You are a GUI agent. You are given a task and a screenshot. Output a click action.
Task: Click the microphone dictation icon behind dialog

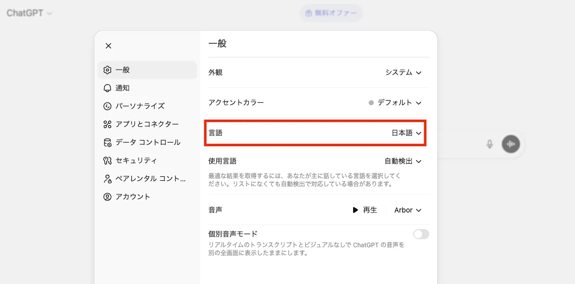490,144
